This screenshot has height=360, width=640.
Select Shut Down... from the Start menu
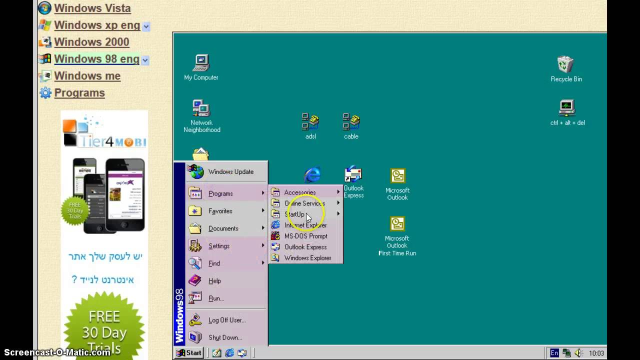226,337
